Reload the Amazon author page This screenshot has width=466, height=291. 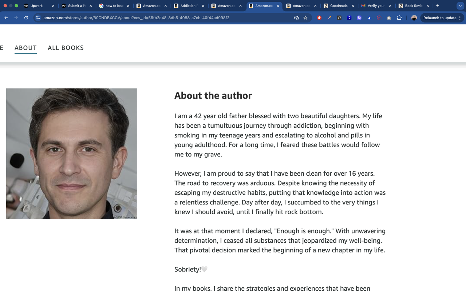pyautogui.click(x=26, y=17)
